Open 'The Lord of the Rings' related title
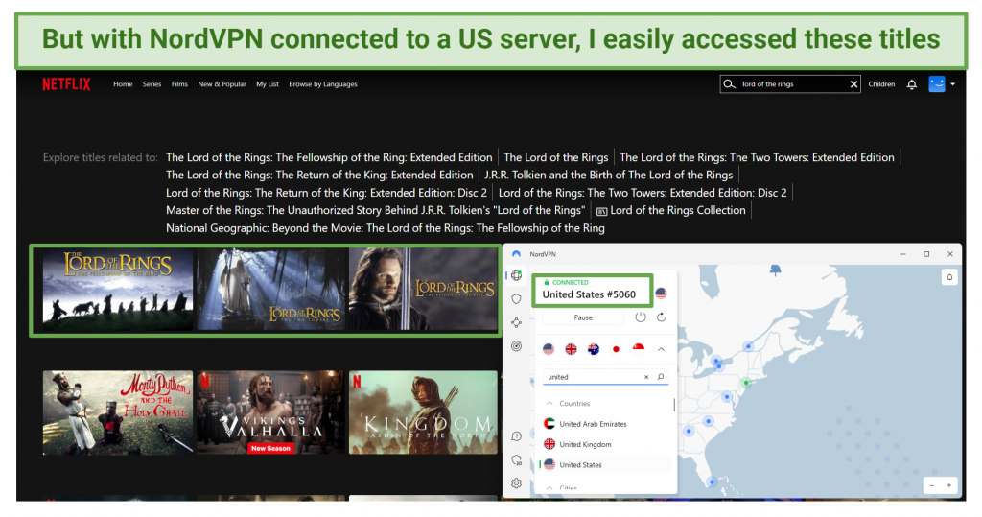This screenshot has width=982, height=517. (556, 157)
